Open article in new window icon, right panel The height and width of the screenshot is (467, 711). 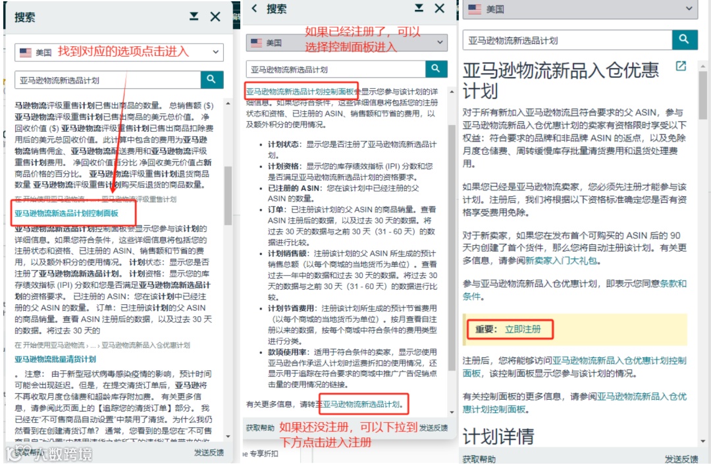(x=681, y=67)
